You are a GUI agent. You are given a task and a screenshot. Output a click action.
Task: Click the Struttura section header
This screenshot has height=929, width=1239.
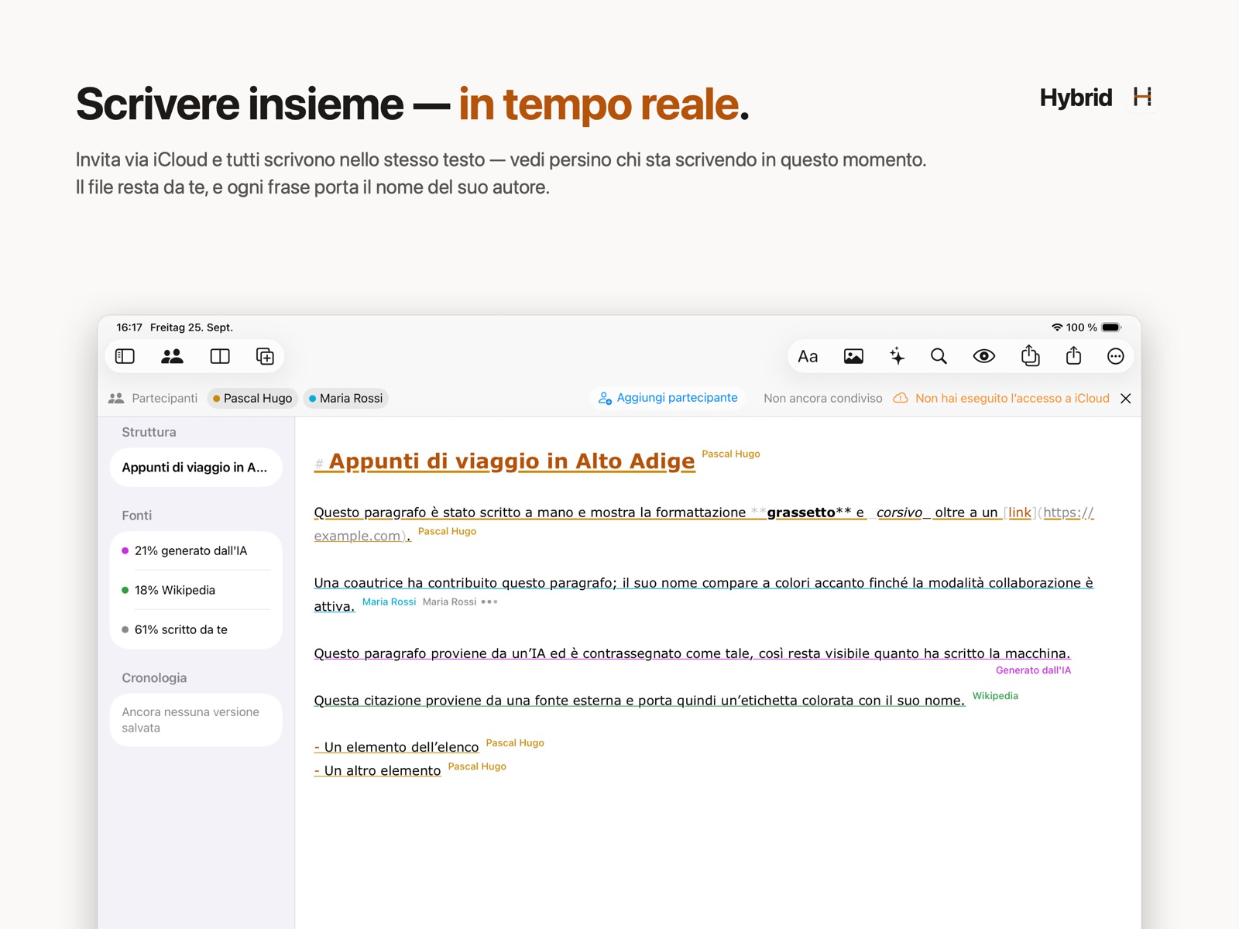click(149, 432)
